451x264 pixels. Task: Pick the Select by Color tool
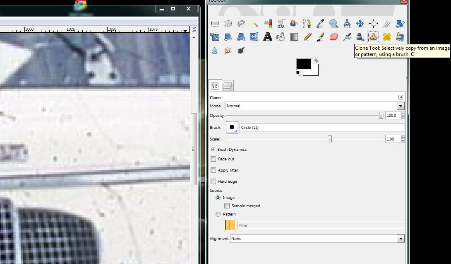(x=268, y=24)
